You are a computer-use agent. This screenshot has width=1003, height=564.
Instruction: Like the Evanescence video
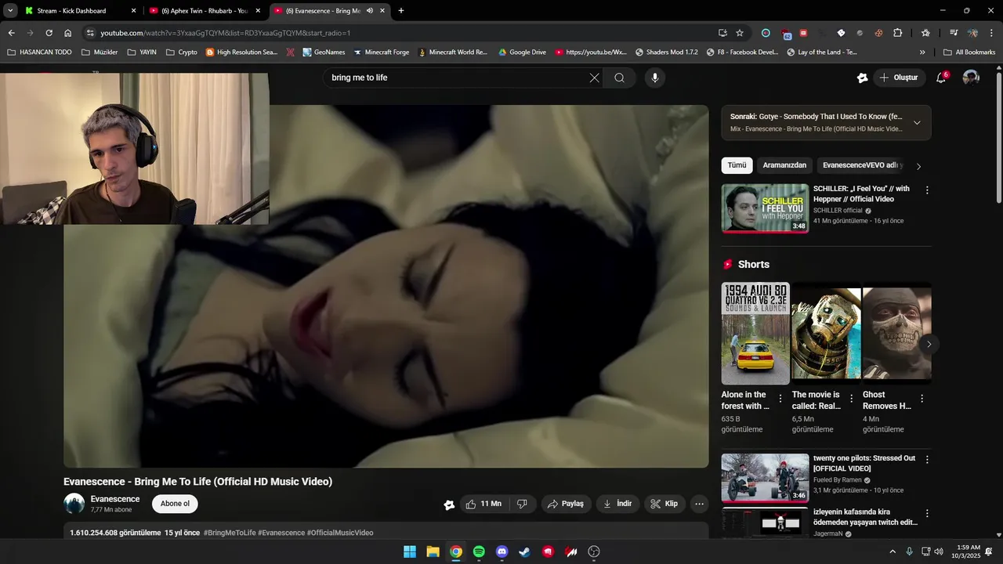pyautogui.click(x=483, y=504)
